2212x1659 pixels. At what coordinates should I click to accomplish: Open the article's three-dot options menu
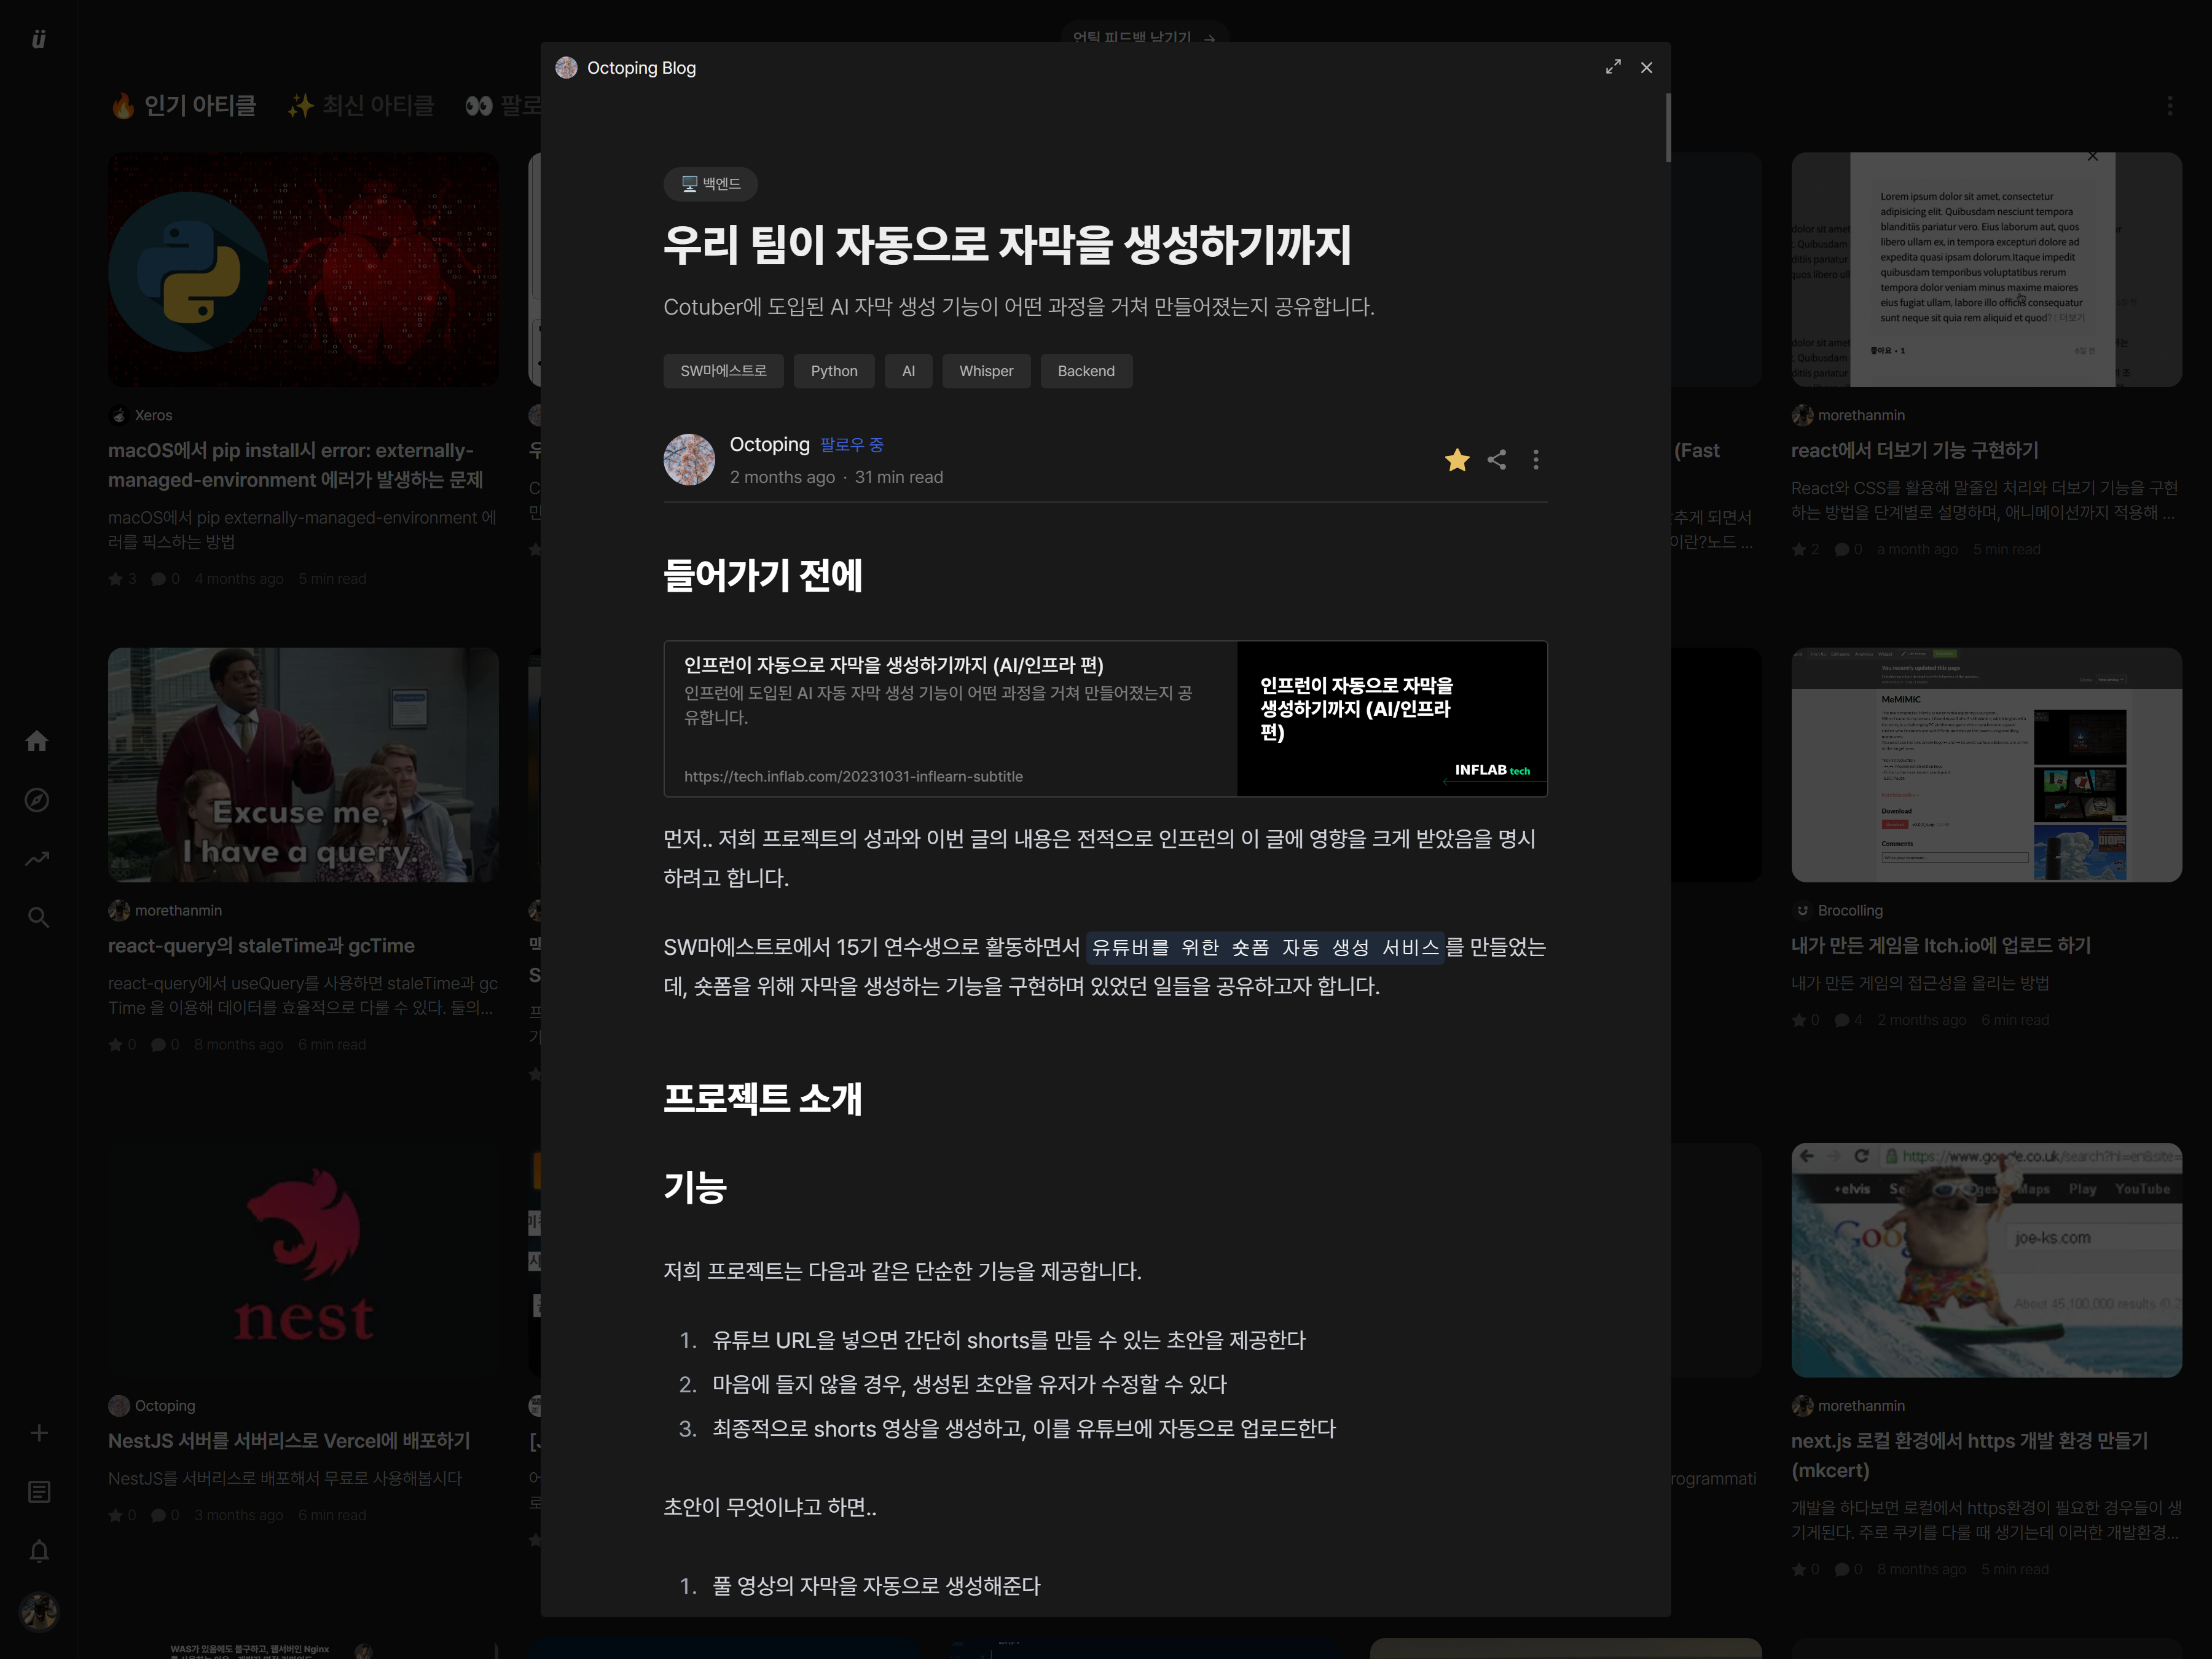click(1536, 459)
